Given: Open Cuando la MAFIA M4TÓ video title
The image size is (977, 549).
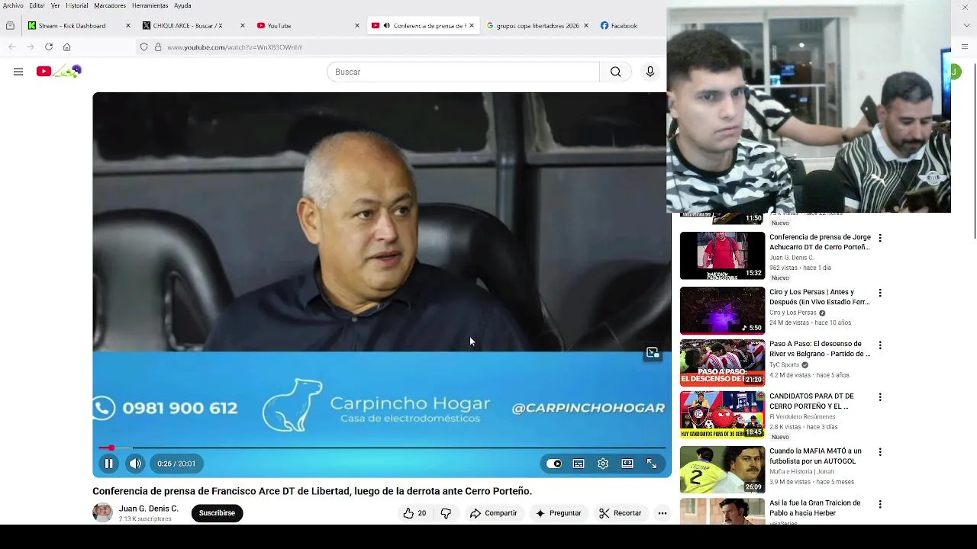Looking at the screenshot, I should pyautogui.click(x=815, y=456).
